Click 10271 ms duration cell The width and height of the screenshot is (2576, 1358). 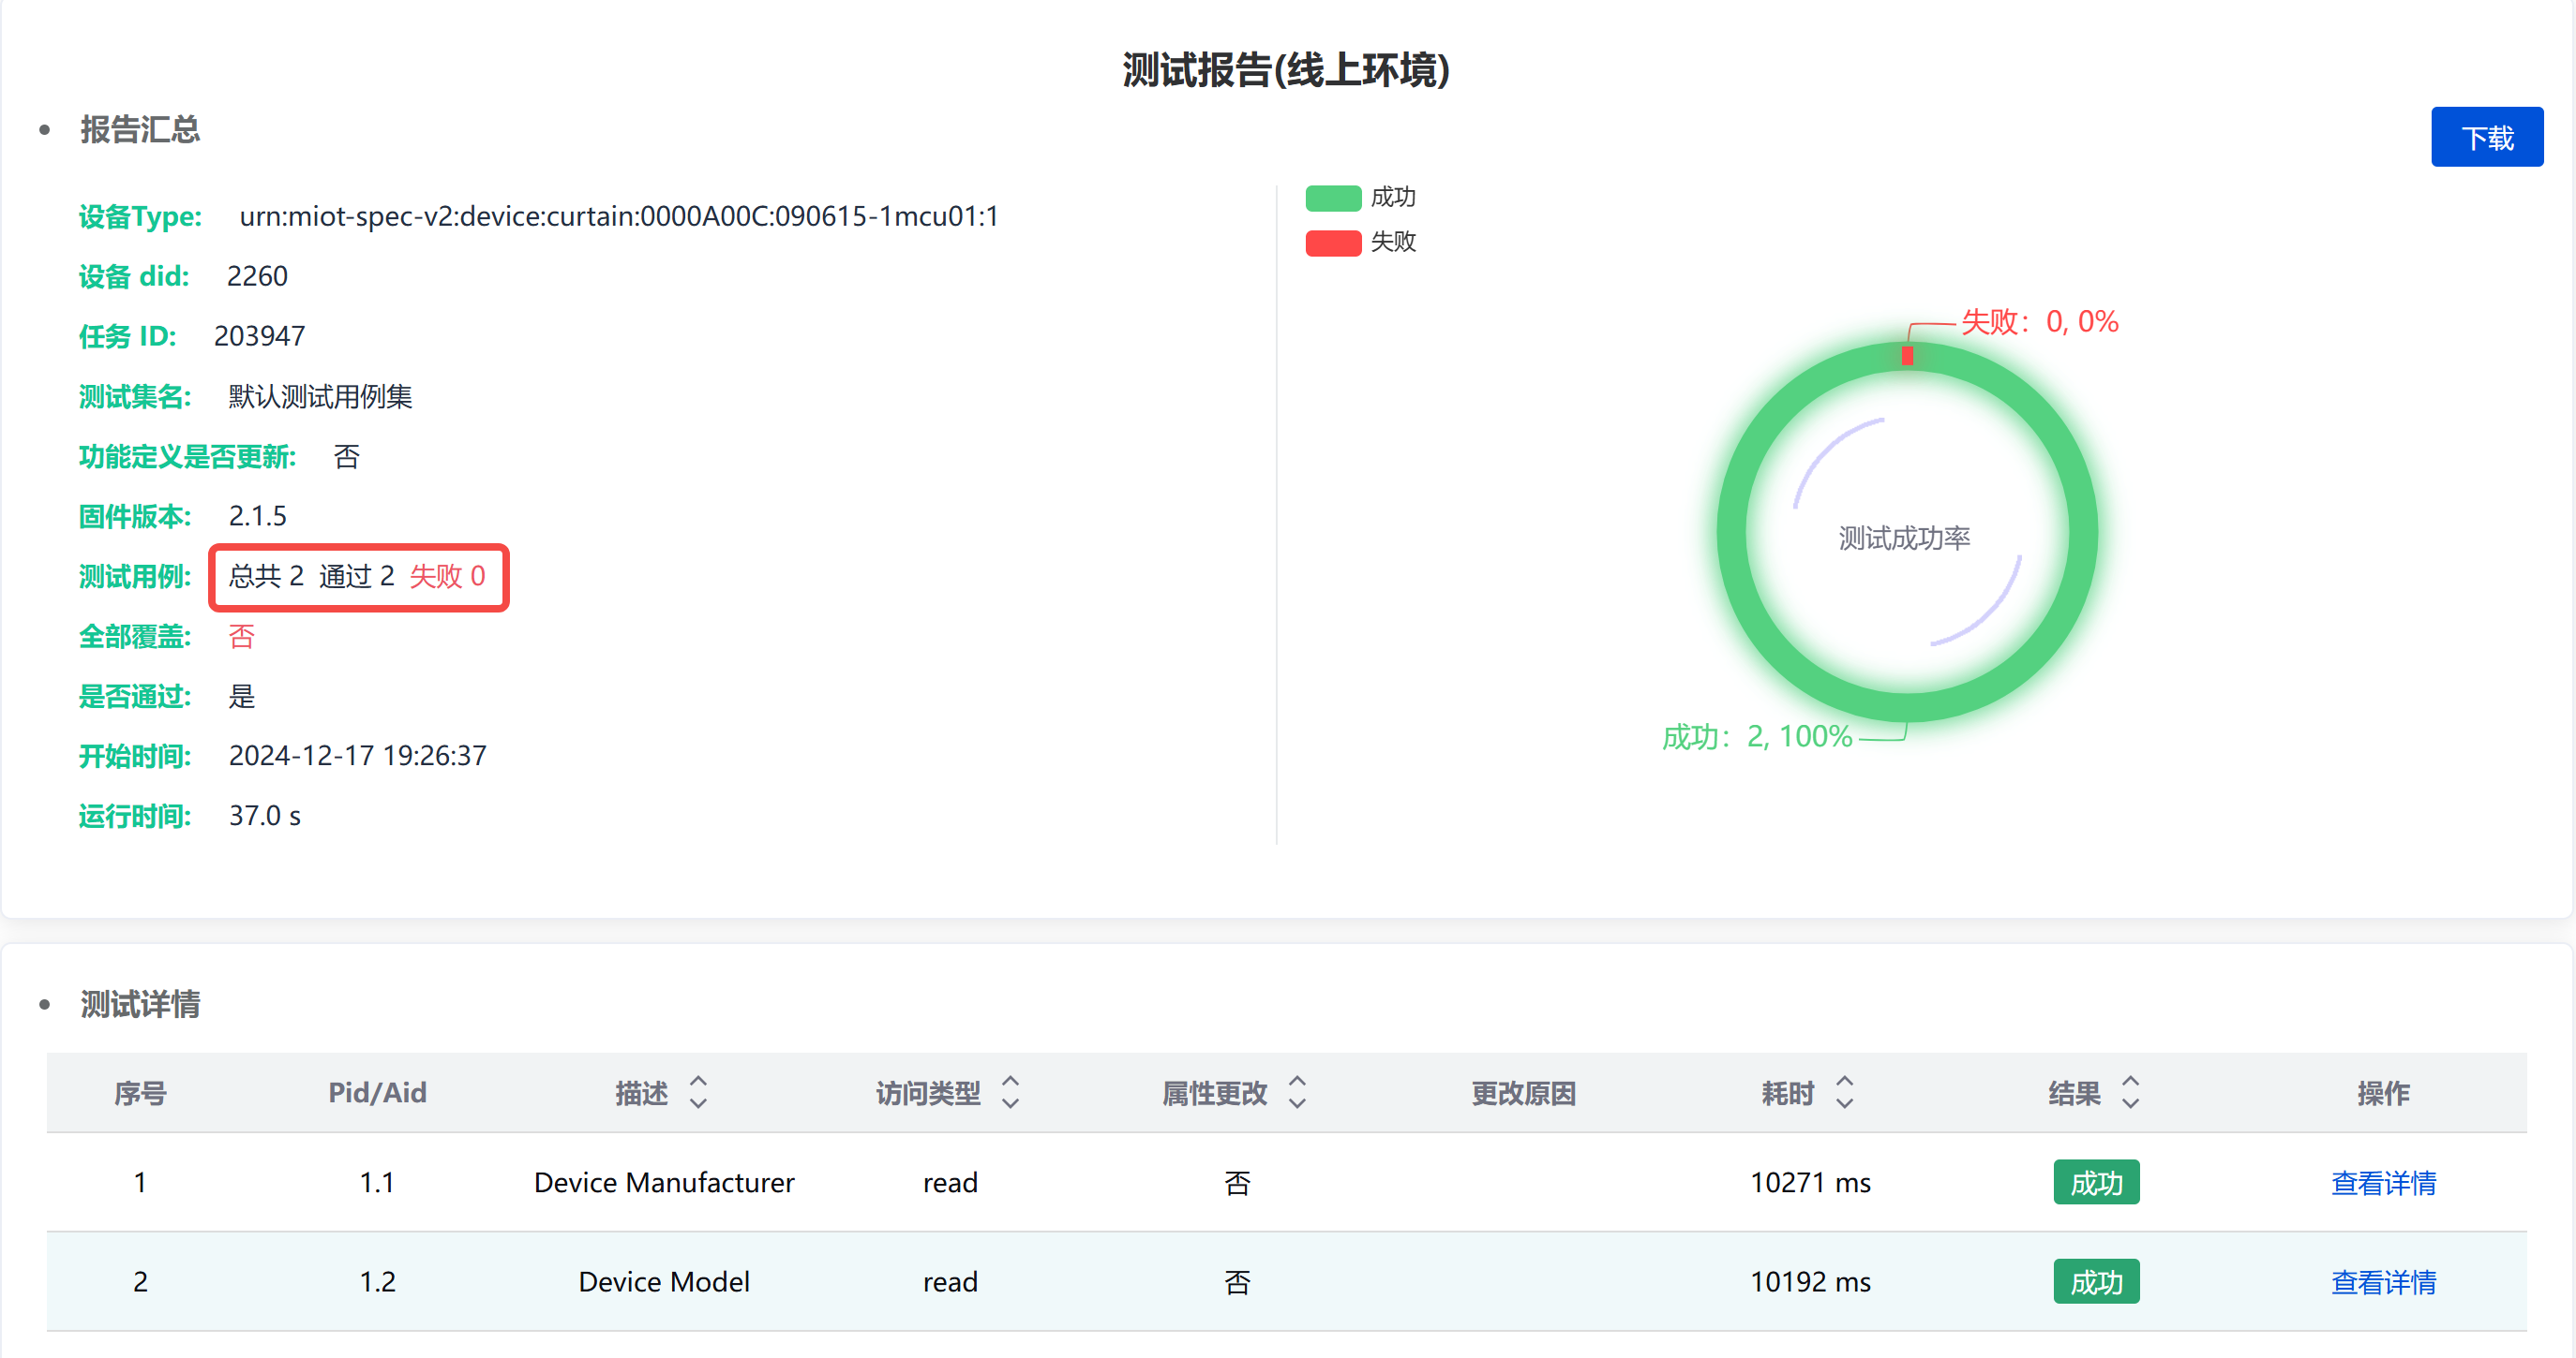[x=1810, y=1182]
